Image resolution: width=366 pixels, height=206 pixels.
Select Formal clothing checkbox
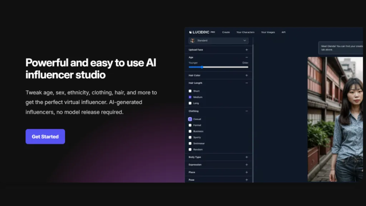click(x=190, y=125)
